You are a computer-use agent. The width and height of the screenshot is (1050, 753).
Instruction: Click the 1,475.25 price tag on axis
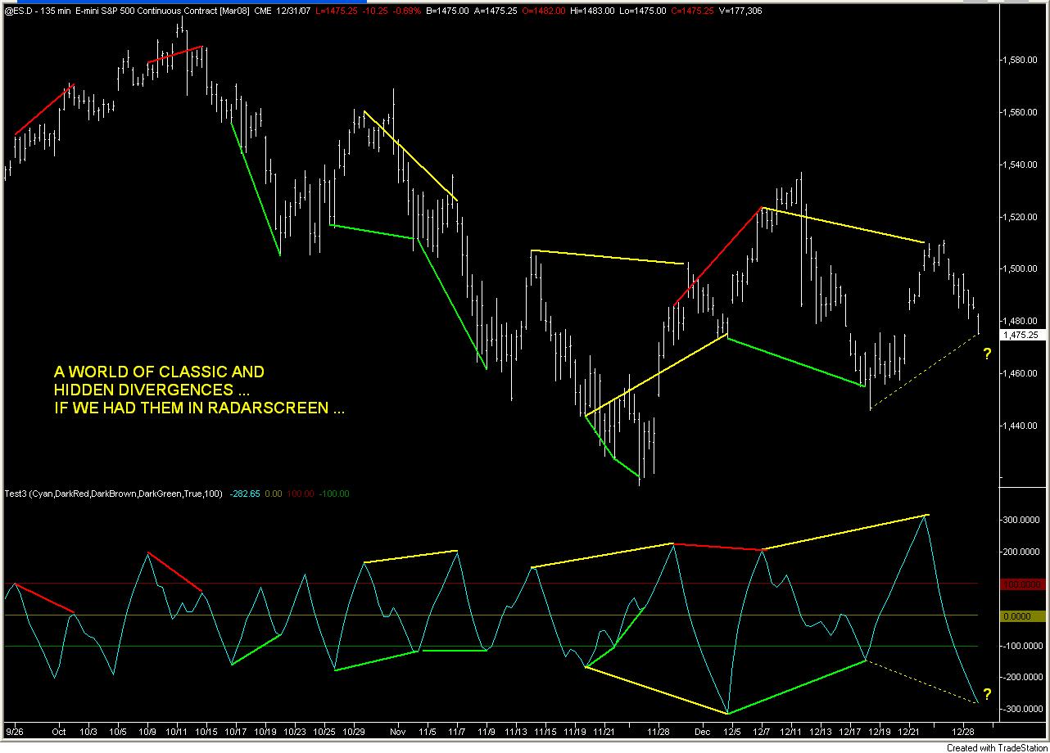click(1022, 335)
